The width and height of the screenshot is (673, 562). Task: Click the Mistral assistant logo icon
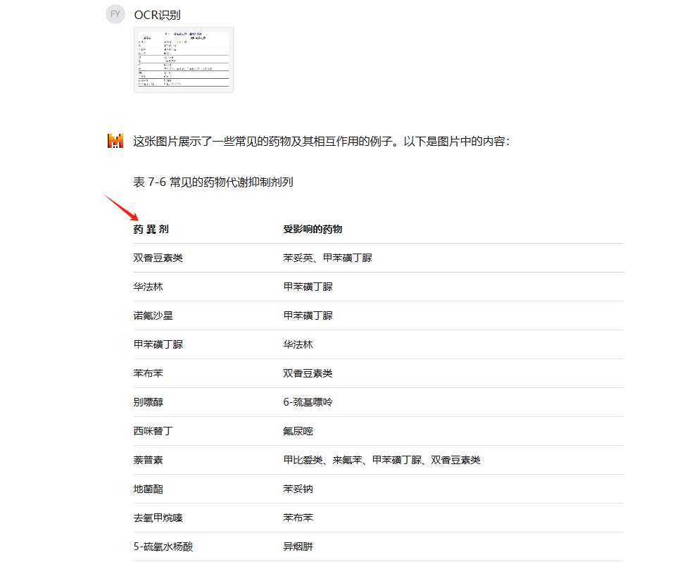click(x=115, y=141)
